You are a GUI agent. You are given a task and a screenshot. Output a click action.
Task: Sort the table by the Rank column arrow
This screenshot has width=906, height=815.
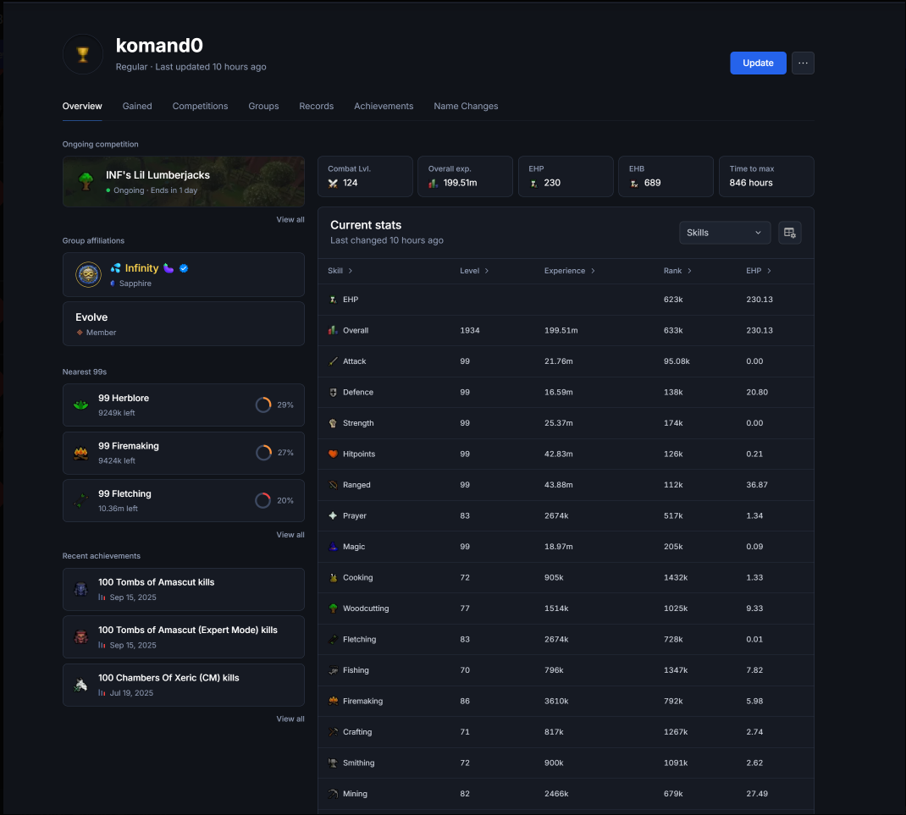point(689,271)
